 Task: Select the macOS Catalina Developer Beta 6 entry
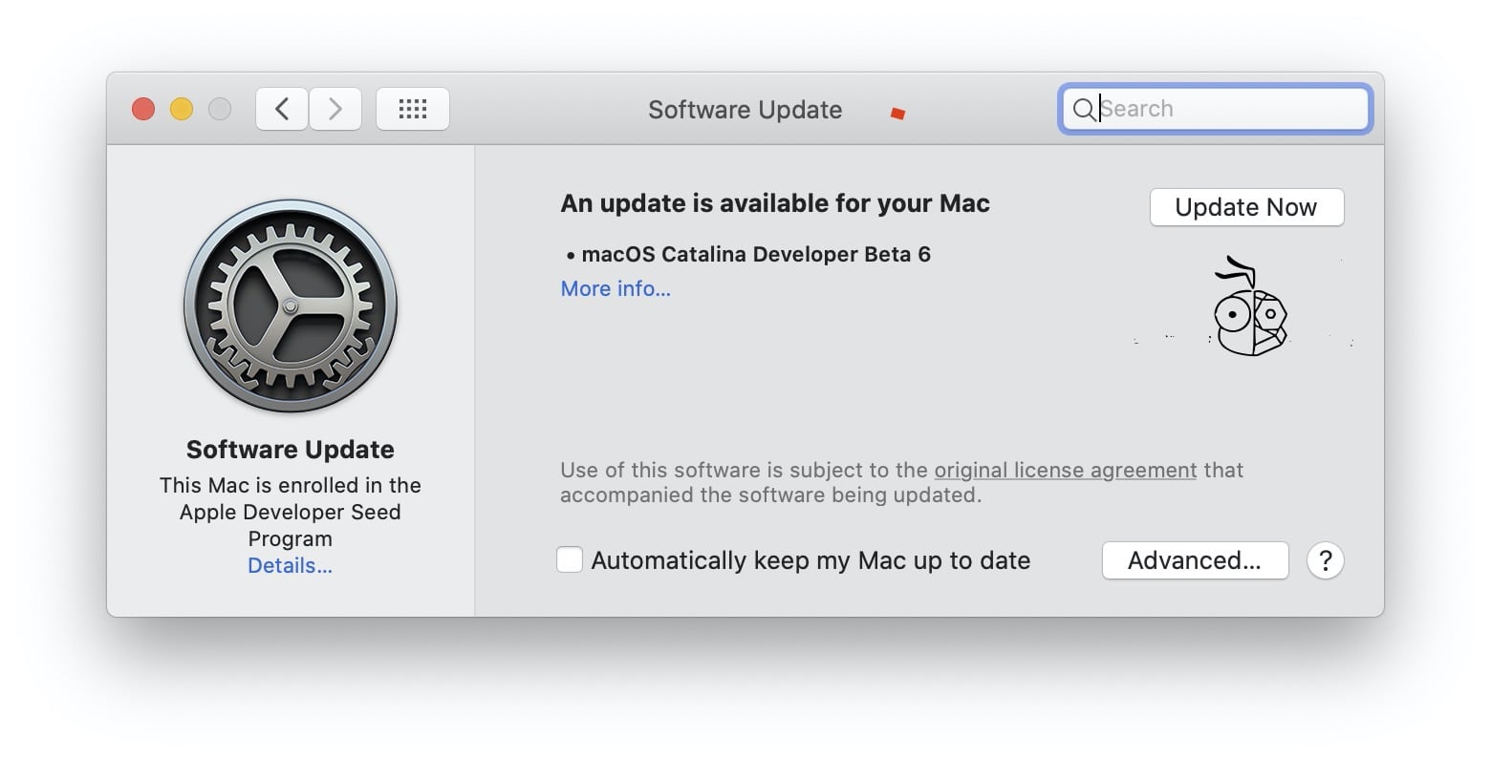(756, 254)
